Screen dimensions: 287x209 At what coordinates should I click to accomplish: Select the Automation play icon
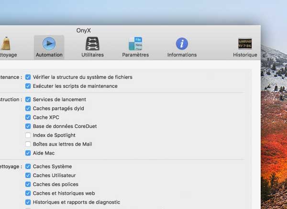tap(49, 43)
